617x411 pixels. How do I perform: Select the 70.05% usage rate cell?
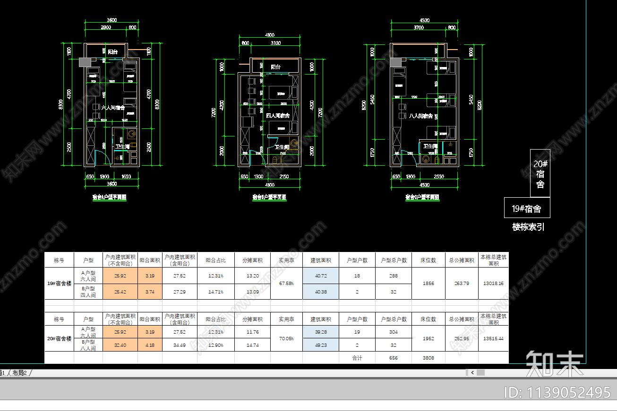click(286, 338)
